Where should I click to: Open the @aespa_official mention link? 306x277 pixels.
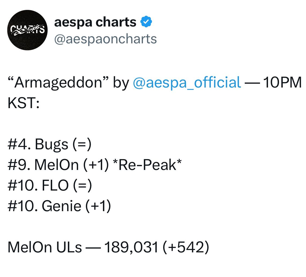point(187,82)
